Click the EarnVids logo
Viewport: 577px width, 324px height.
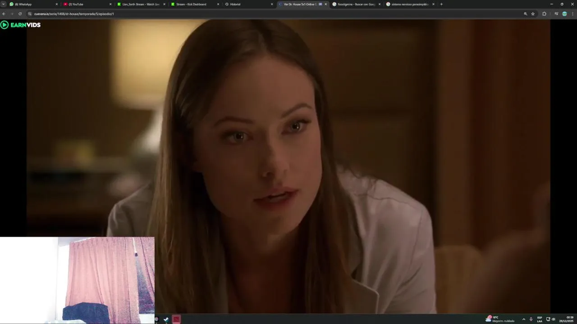(21, 25)
